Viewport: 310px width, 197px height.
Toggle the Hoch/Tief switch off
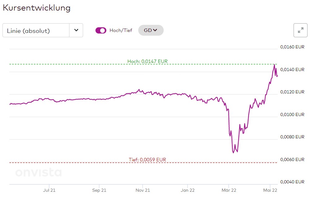tap(101, 30)
